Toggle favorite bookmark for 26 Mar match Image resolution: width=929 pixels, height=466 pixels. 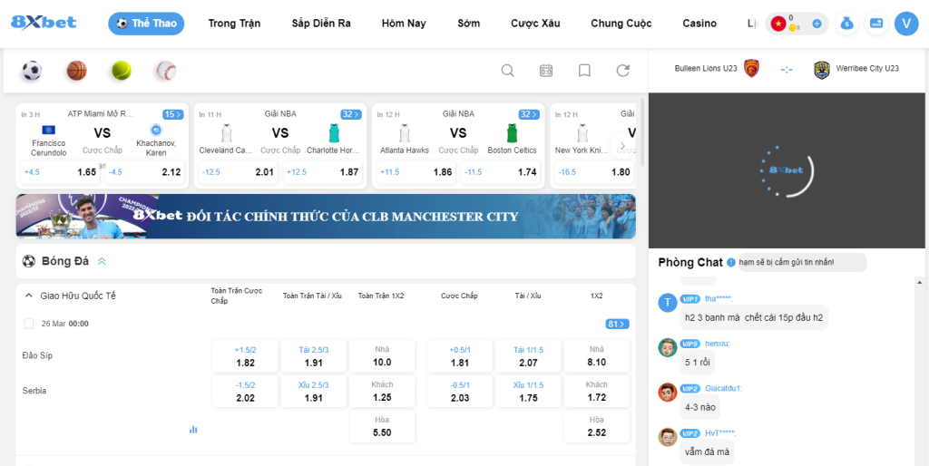[29, 324]
